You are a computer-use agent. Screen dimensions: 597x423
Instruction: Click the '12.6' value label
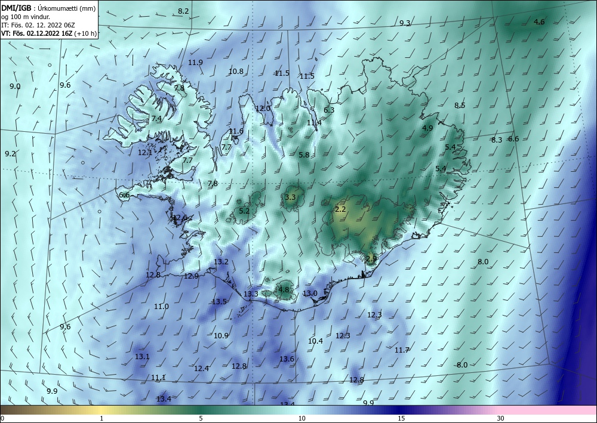click(x=180, y=218)
